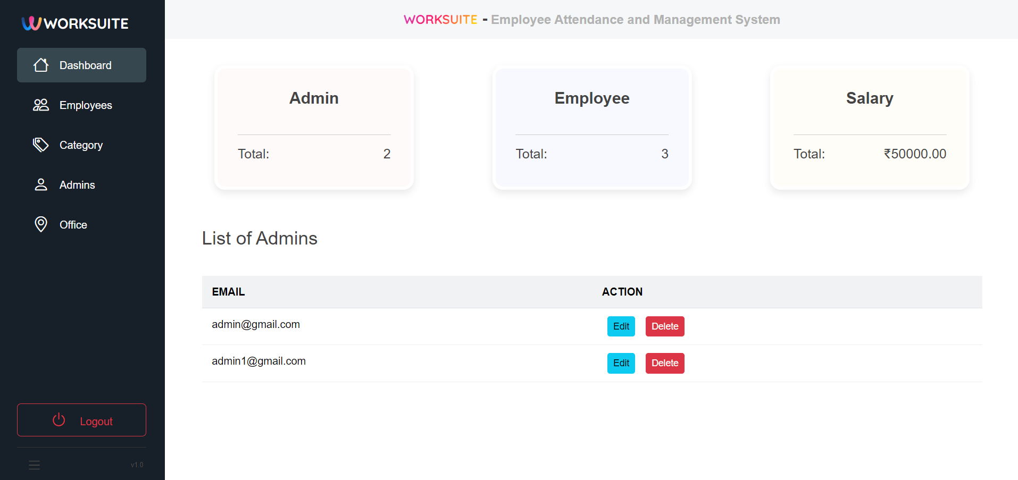Click the Admin total card
Image resolution: width=1018 pixels, height=480 pixels.
click(314, 128)
